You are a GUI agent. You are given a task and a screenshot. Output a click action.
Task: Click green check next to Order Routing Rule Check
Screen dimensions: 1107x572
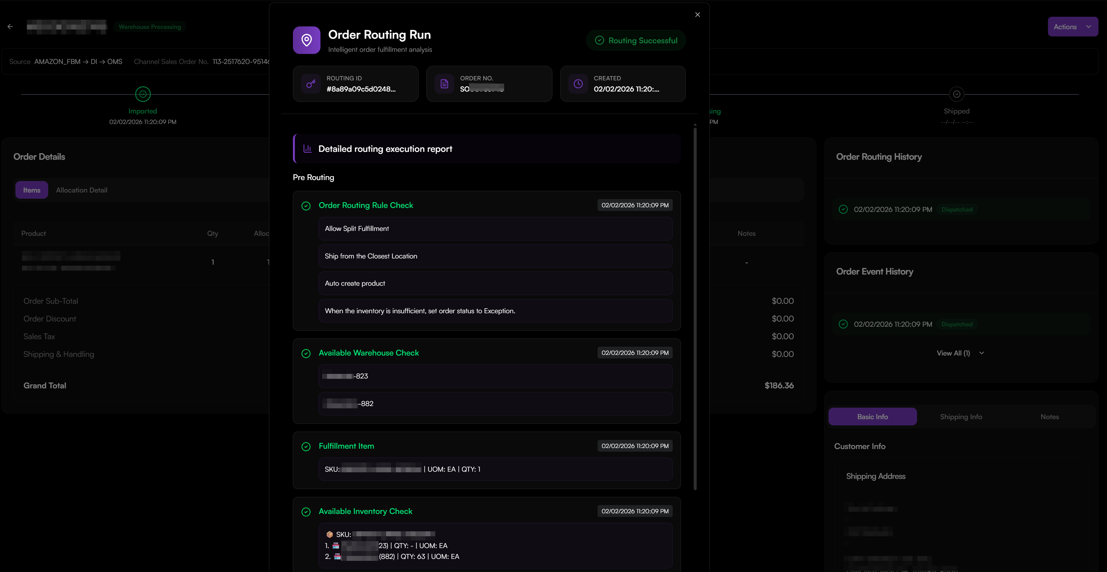pyautogui.click(x=306, y=206)
